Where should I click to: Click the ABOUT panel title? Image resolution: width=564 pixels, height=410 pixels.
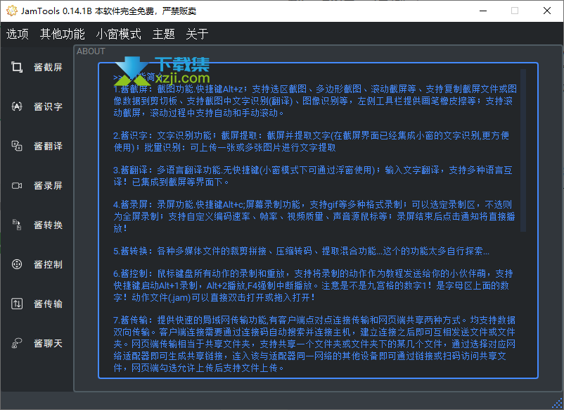tap(91, 51)
